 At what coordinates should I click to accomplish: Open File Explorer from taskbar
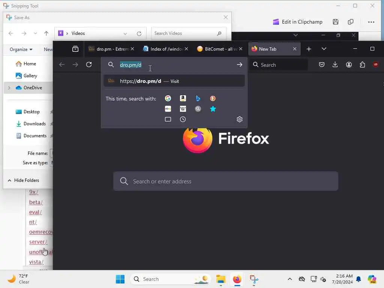point(220,279)
